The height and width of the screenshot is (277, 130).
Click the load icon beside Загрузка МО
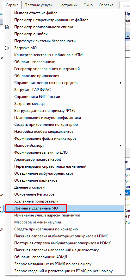[x=7, y=48]
